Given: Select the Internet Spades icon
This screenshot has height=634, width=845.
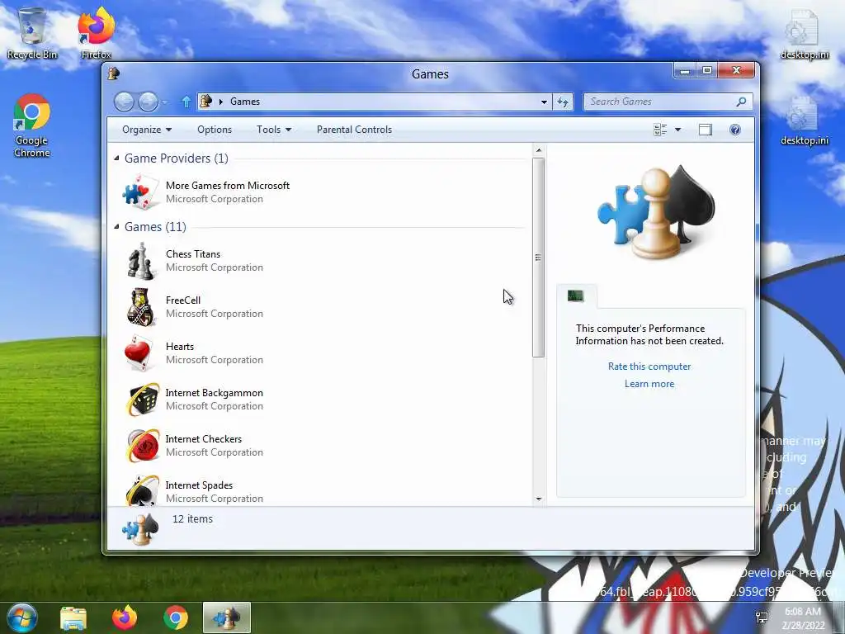Looking at the screenshot, I should [x=143, y=490].
